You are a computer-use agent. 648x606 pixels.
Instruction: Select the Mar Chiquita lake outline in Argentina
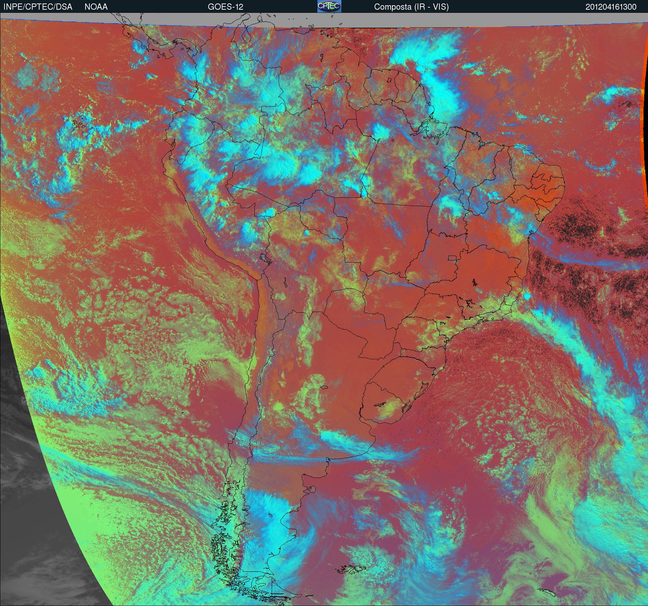pyautogui.click(x=324, y=388)
